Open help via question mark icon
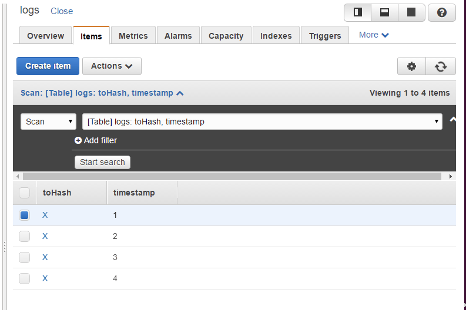Screen dimensions: 466x310 (x=442, y=12)
